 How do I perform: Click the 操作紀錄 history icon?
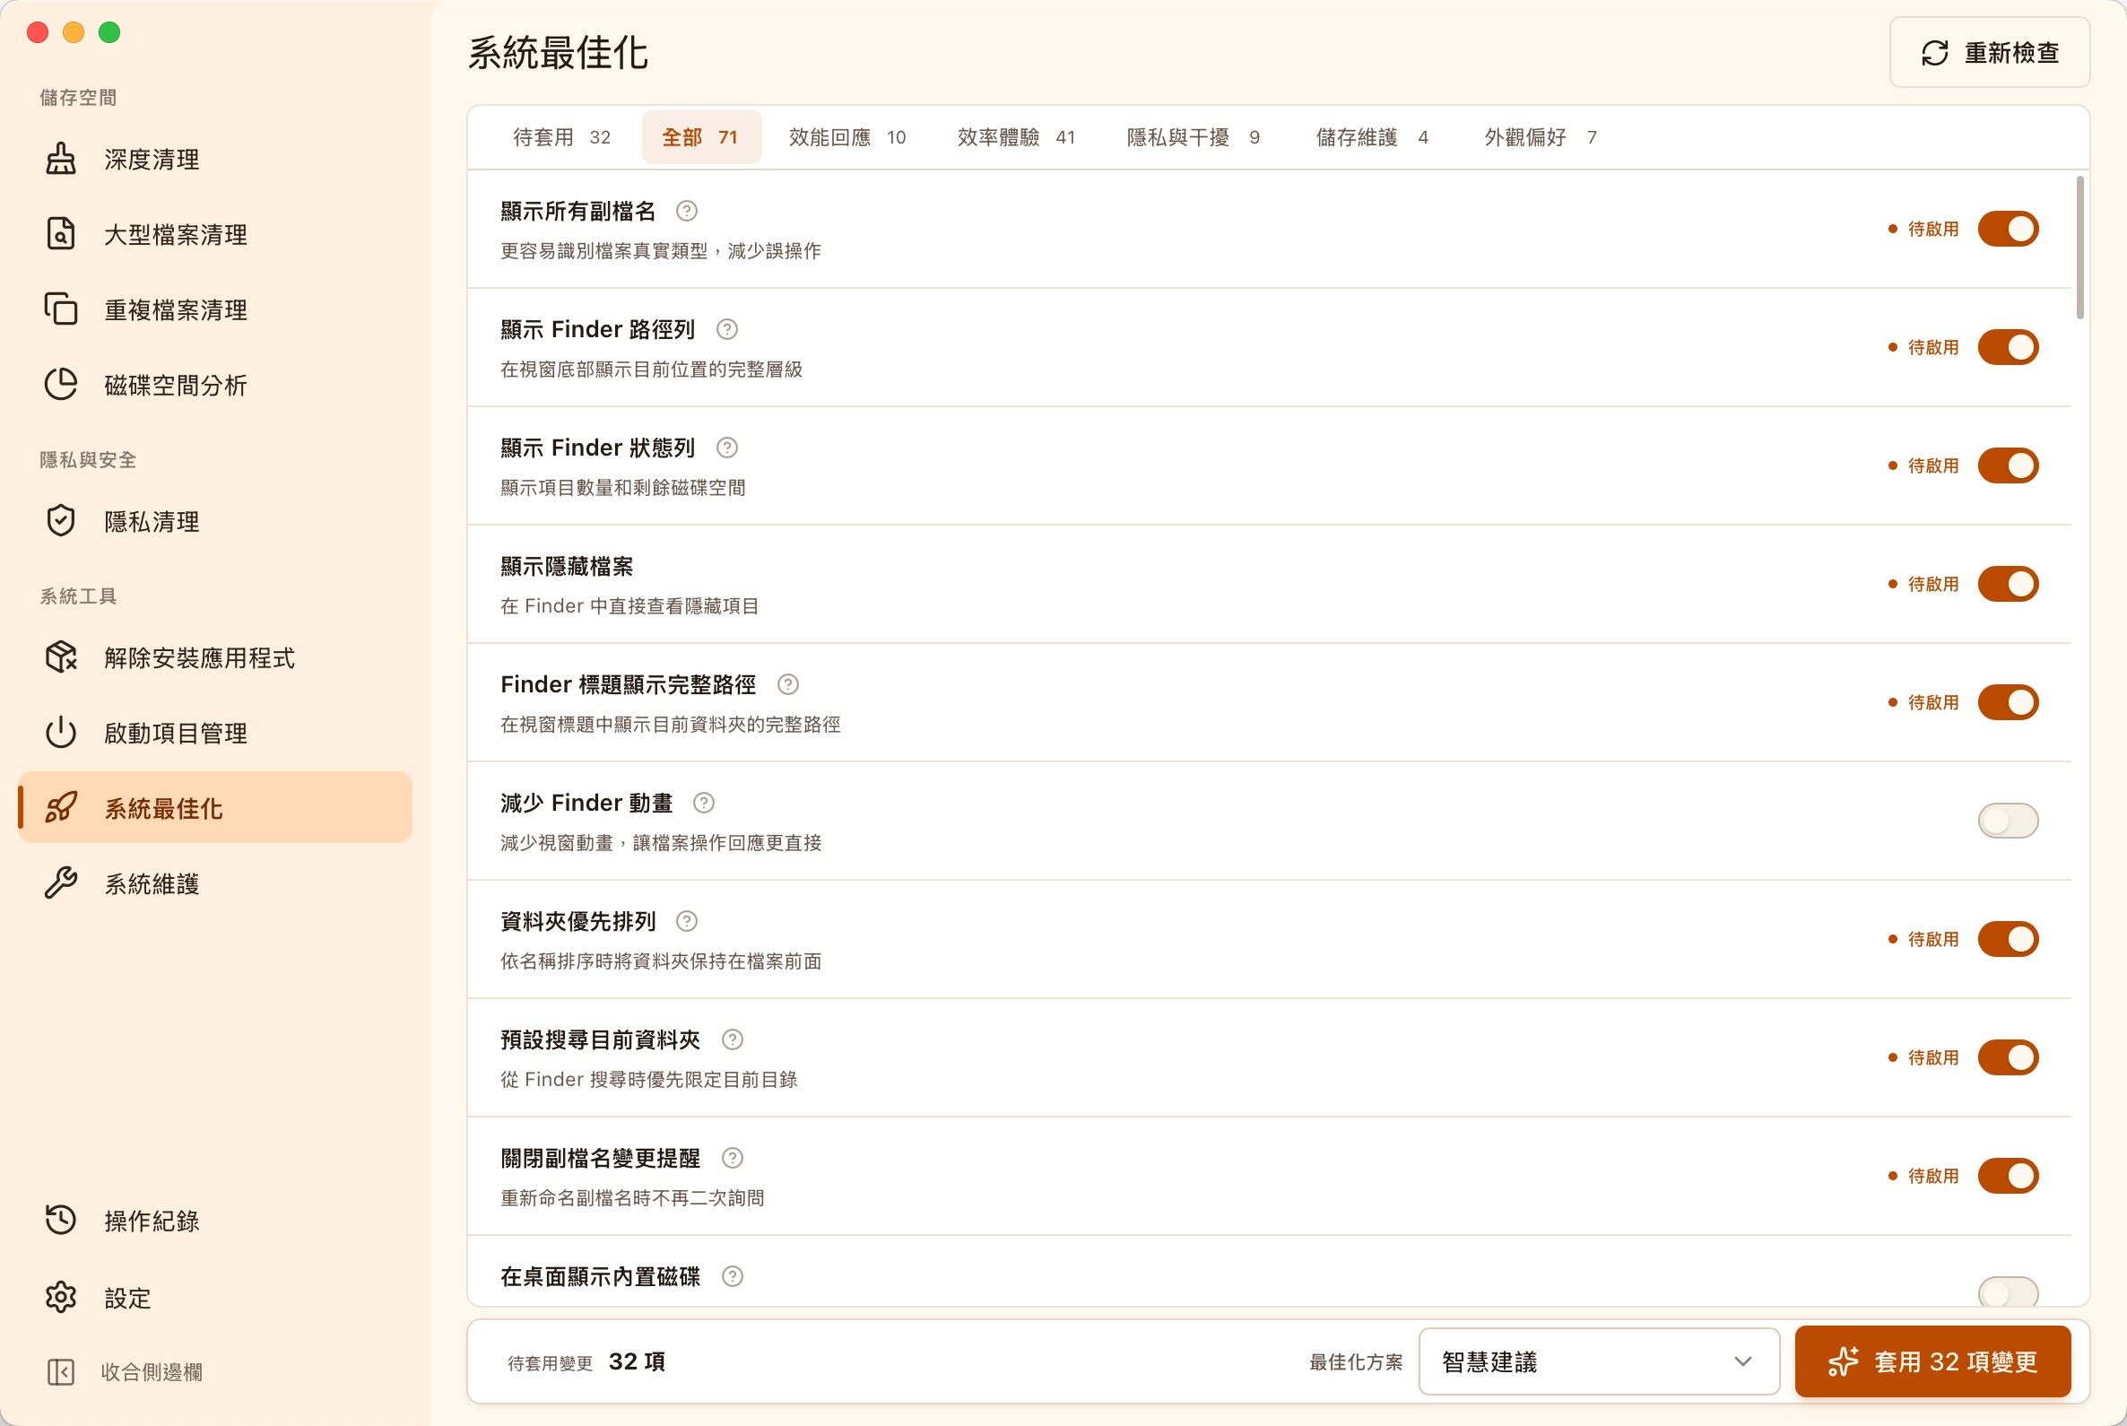tap(61, 1221)
